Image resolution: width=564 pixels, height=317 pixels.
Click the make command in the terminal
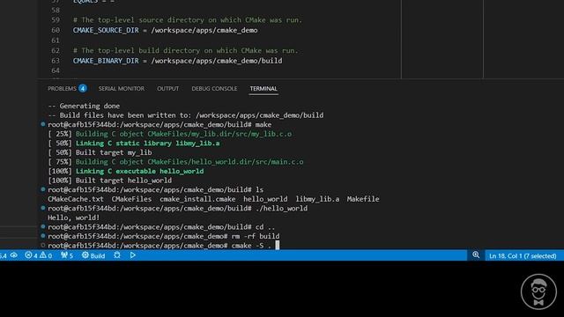click(263, 125)
